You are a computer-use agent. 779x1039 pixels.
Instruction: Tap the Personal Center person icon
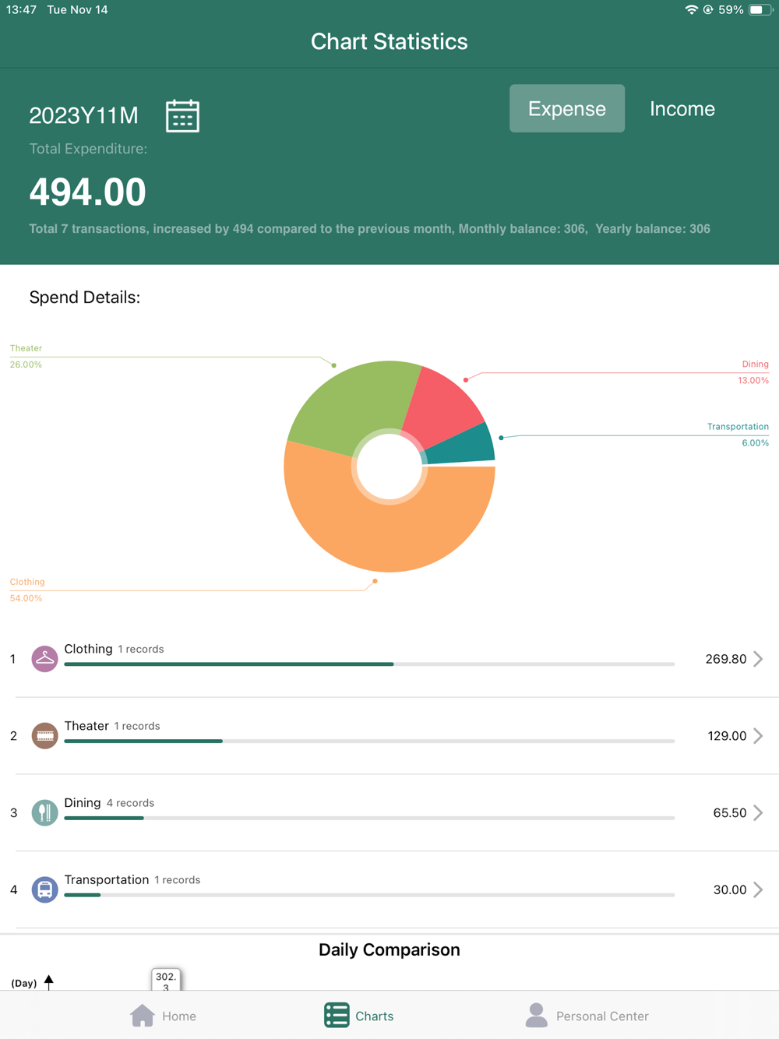pyautogui.click(x=536, y=1016)
